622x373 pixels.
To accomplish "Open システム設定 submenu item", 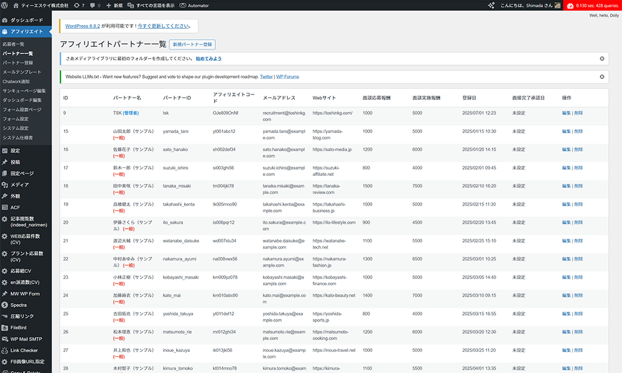I will pyautogui.click(x=16, y=129).
